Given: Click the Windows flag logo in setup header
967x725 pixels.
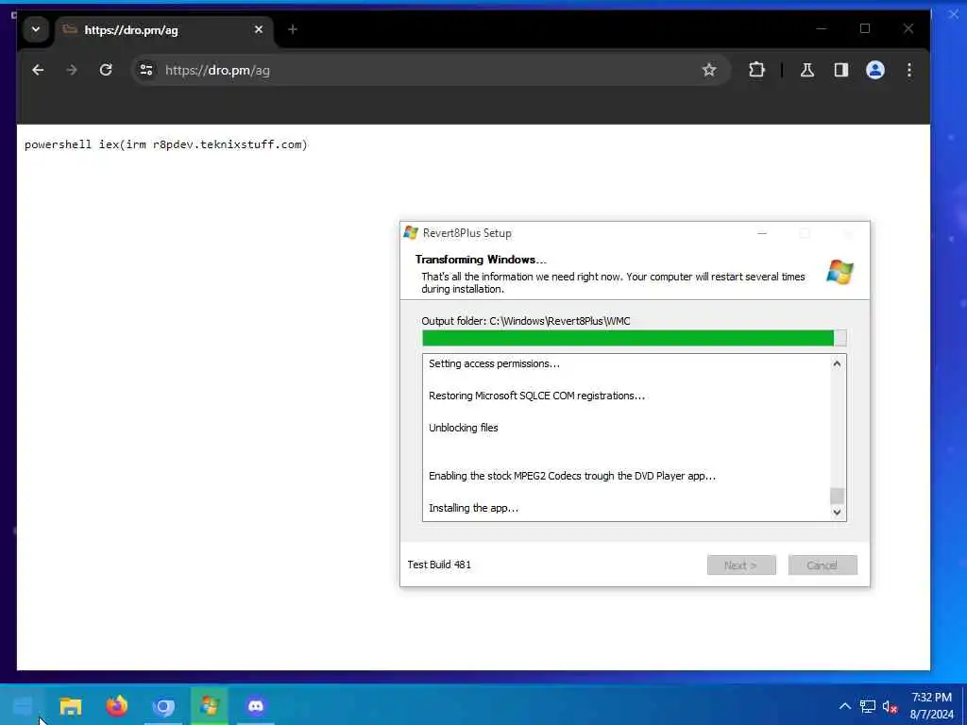Looking at the screenshot, I should (x=840, y=272).
